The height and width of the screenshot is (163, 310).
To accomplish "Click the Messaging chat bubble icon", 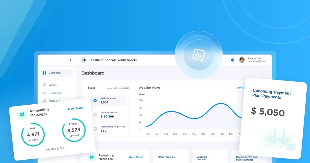I will pyautogui.click(x=44, y=101).
